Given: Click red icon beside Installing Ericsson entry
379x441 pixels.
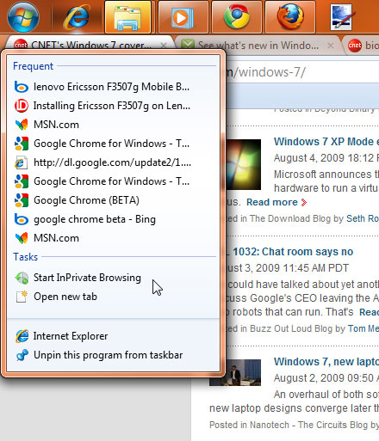Looking at the screenshot, I should (22, 106).
